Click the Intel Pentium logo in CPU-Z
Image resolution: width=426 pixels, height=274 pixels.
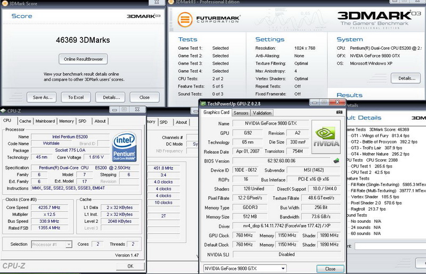click(124, 147)
